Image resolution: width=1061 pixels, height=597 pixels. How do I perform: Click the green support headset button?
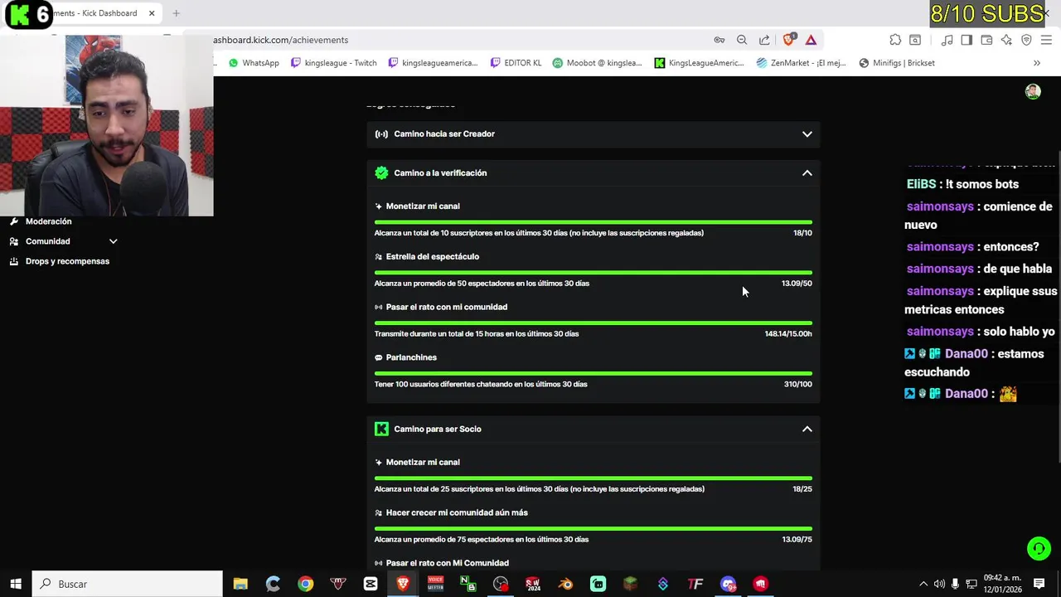1039,548
